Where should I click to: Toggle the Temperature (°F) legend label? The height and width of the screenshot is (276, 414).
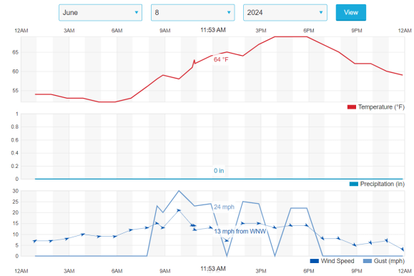pyautogui.click(x=381, y=107)
